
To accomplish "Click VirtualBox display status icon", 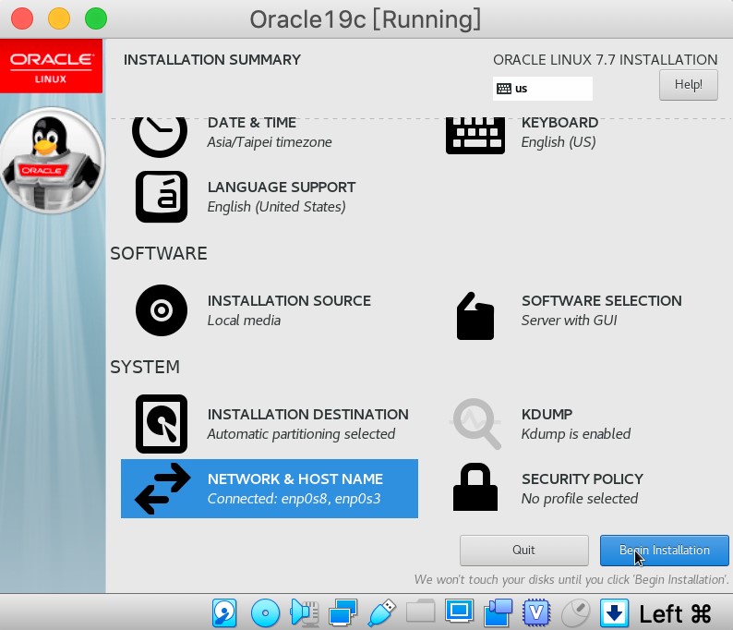I will (459, 612).
